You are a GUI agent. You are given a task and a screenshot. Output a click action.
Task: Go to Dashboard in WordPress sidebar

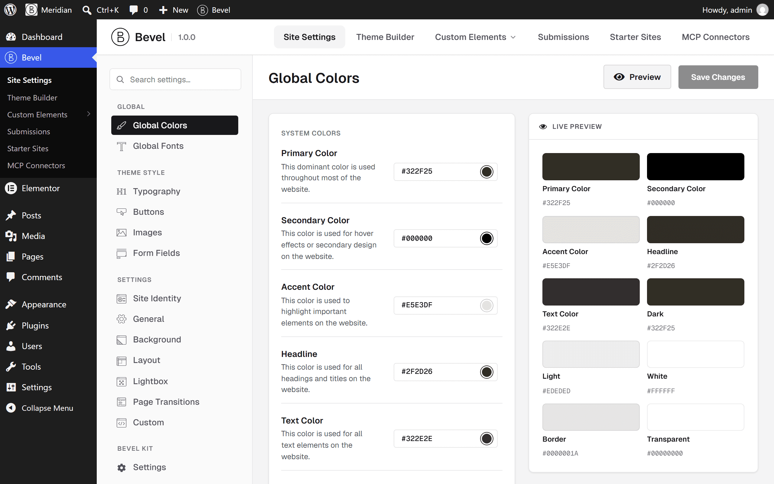(x=48, y=37)
